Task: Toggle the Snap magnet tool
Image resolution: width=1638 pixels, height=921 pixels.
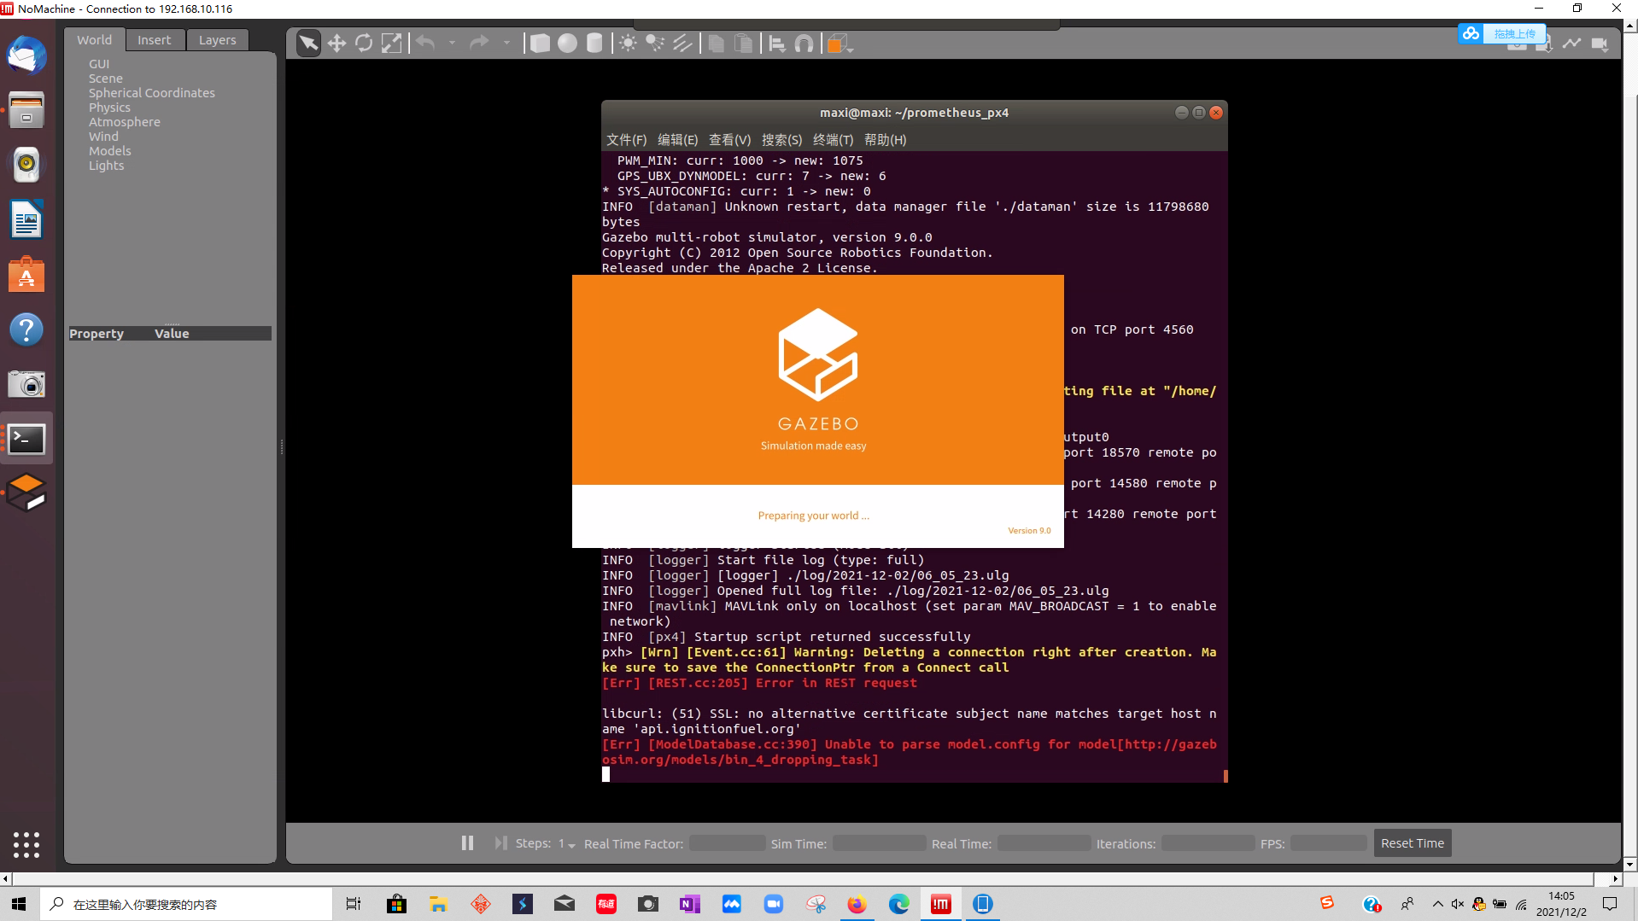Action: click(x=804, y=44)
